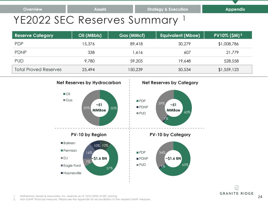Select the Strategy & Execution tab
This screenshot has height=201, width=268.
(167, 9)
